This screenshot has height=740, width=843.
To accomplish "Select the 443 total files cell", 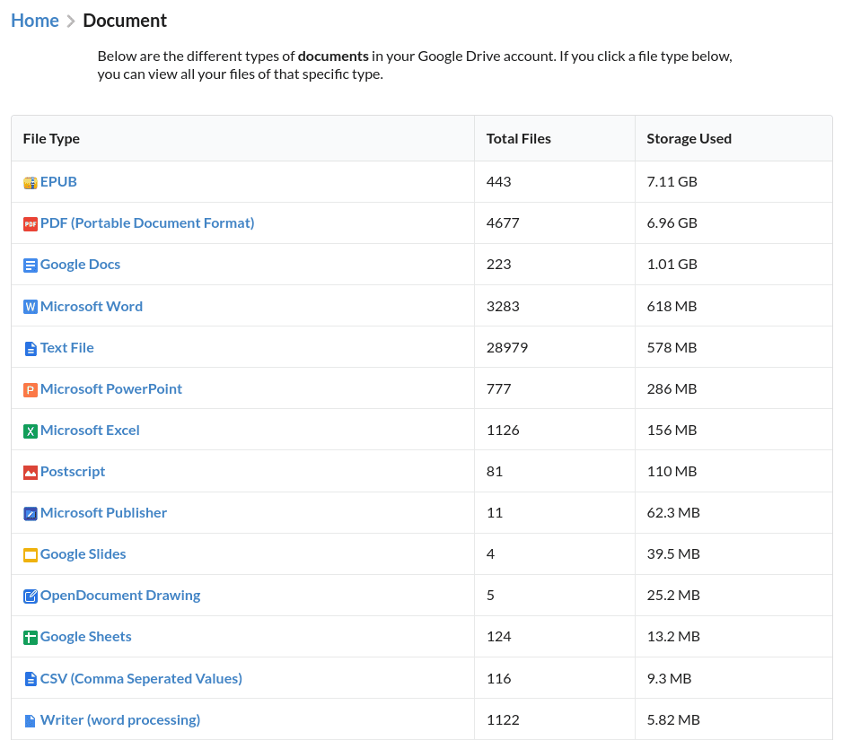I will coord(555,181).
